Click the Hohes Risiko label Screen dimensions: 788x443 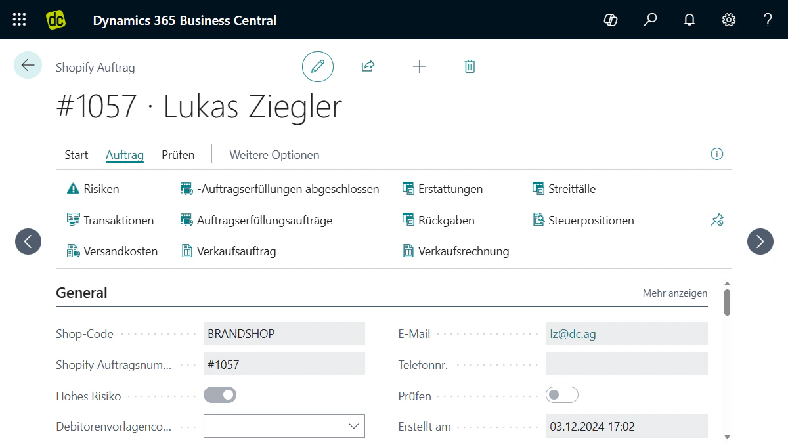(89, 396)
